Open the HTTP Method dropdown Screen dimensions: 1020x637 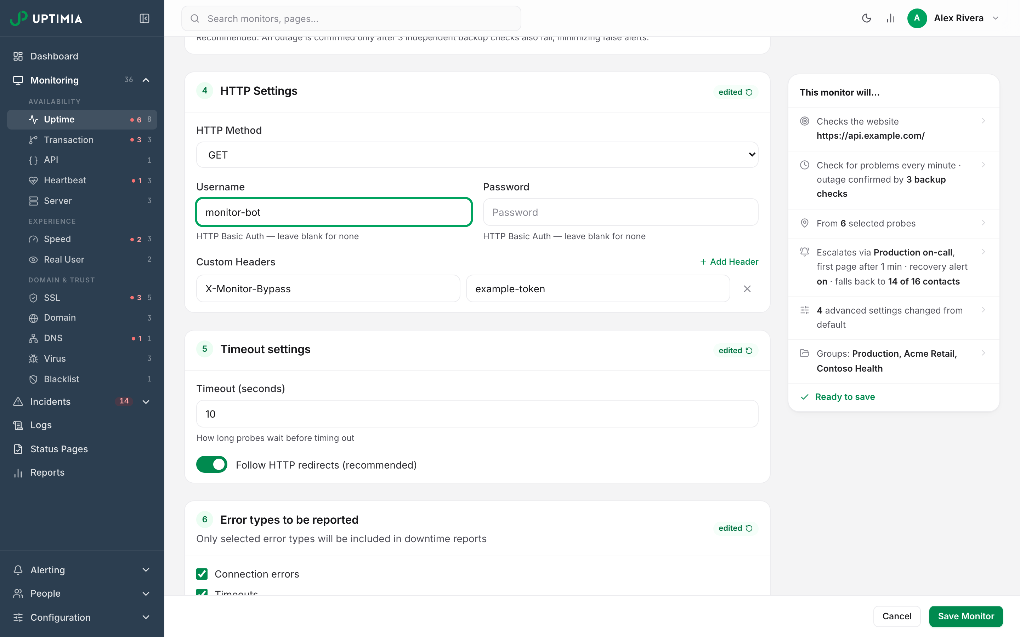[x=477, y=155]
